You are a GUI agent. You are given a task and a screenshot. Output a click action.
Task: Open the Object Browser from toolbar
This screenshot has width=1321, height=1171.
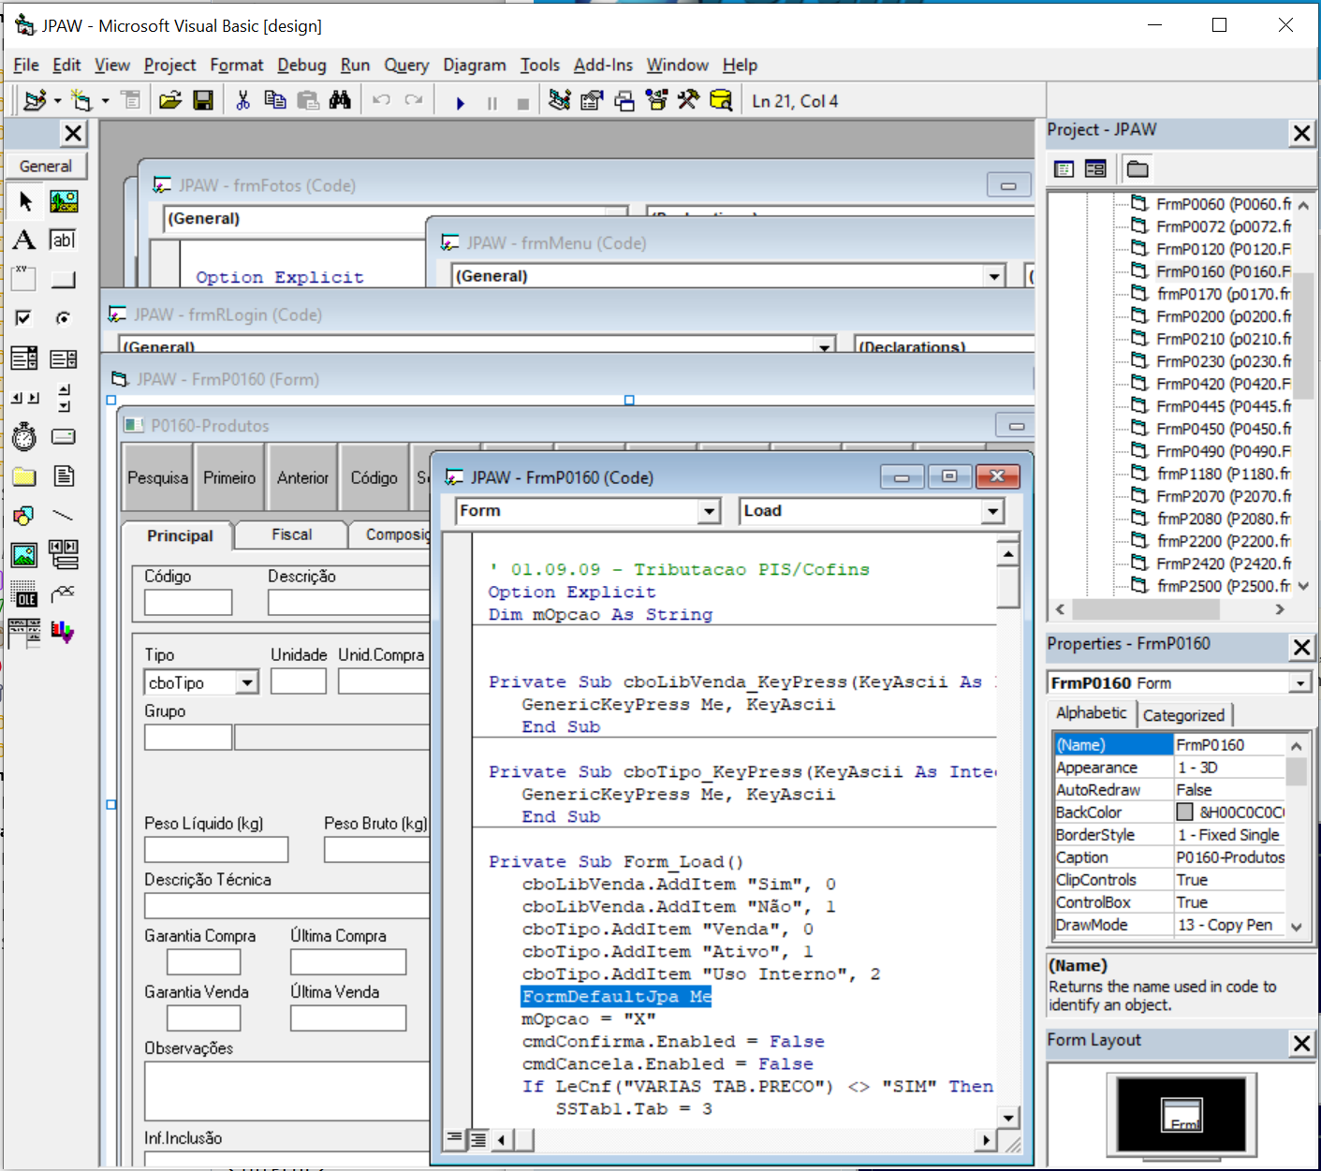(x=656, y=100)
